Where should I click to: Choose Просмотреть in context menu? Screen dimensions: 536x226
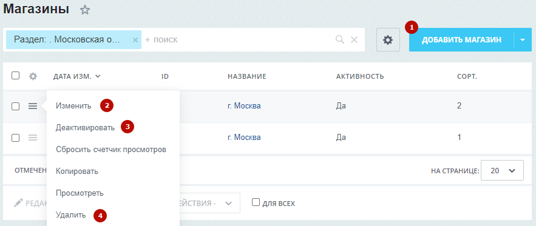80,193
